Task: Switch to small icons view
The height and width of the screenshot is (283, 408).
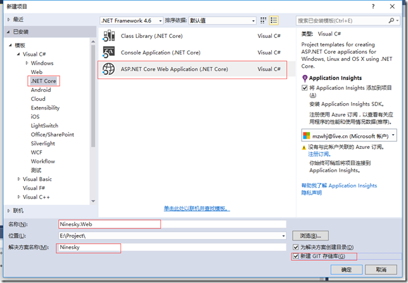Action: click(264, 20)
